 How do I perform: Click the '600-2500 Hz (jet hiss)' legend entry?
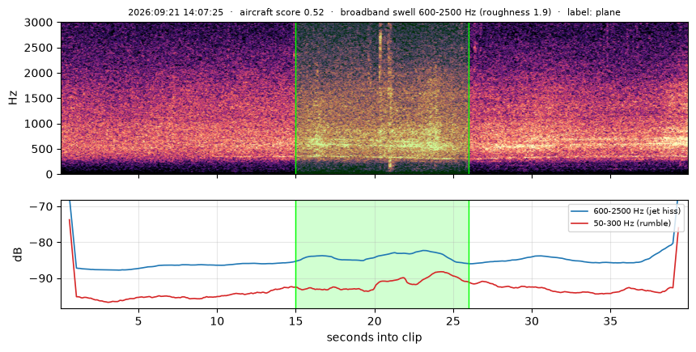tap(637, 211)
